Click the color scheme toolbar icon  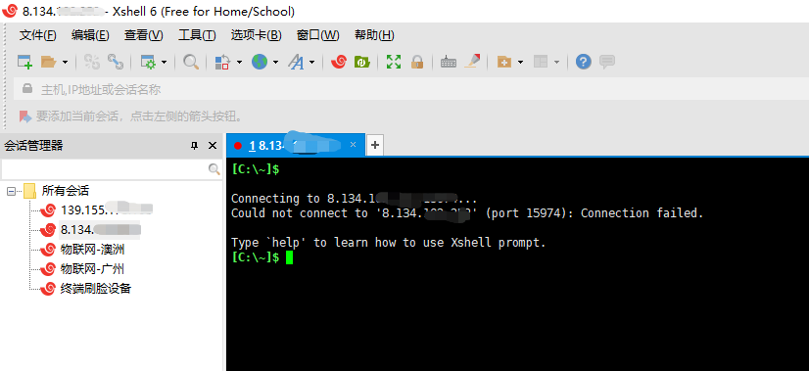pos(222,63)
